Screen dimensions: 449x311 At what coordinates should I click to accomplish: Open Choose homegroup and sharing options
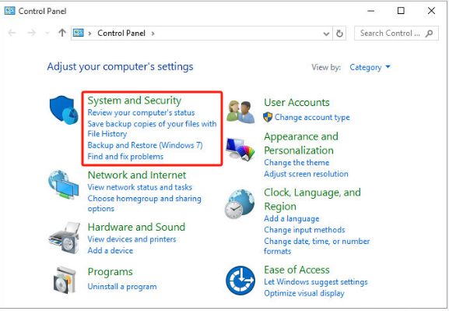click(144, 203)
